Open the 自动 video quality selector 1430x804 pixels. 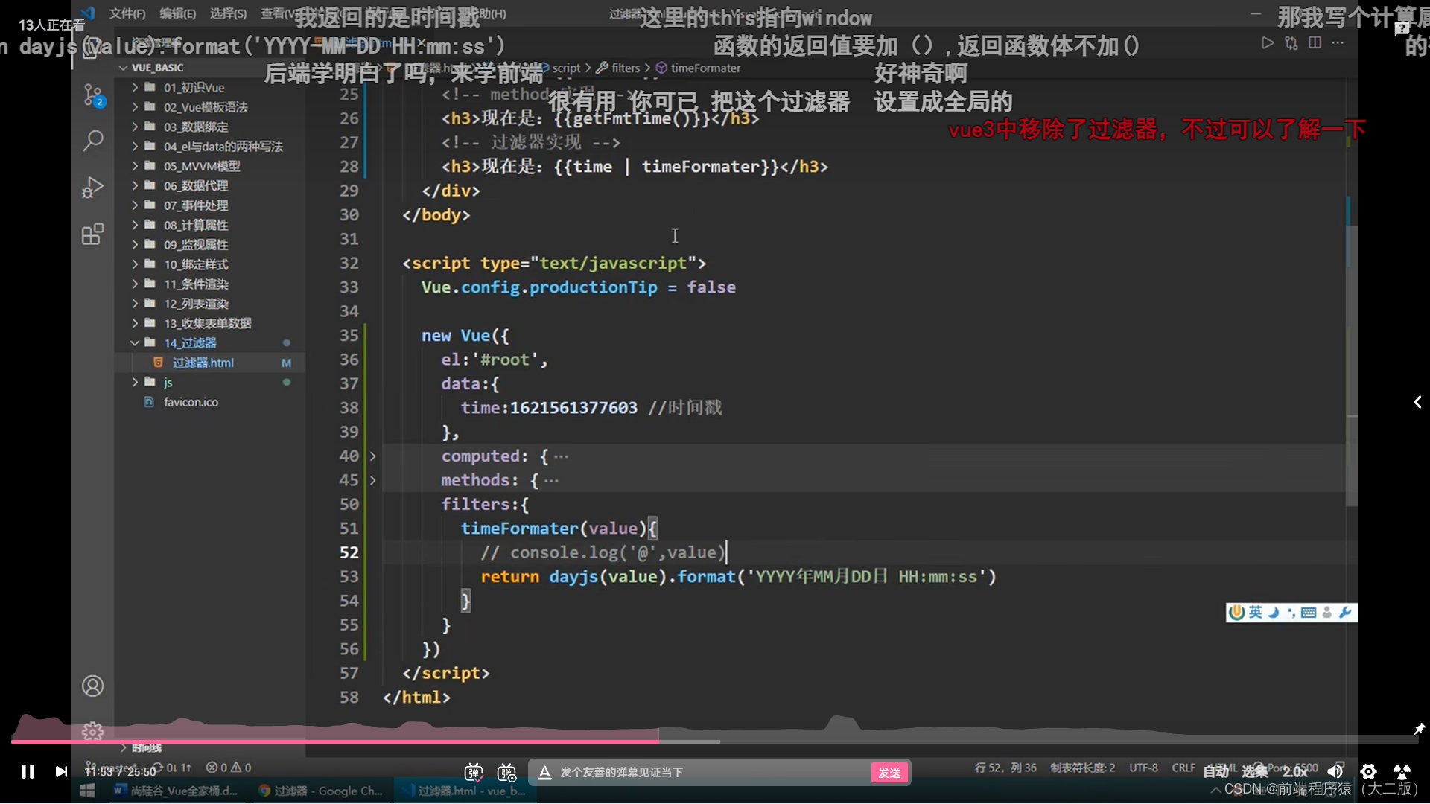[x=1215, y=771]
